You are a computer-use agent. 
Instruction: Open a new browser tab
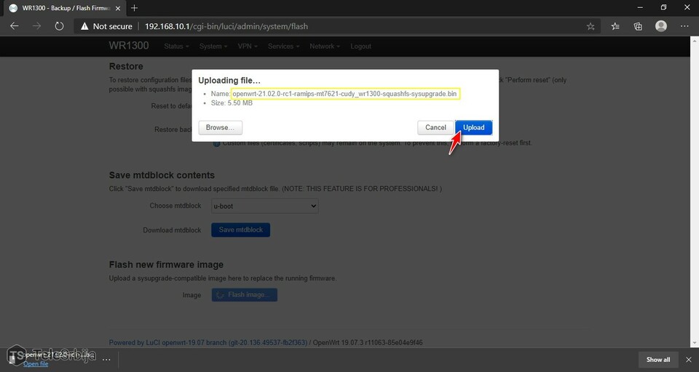click(x=134, y=7)
